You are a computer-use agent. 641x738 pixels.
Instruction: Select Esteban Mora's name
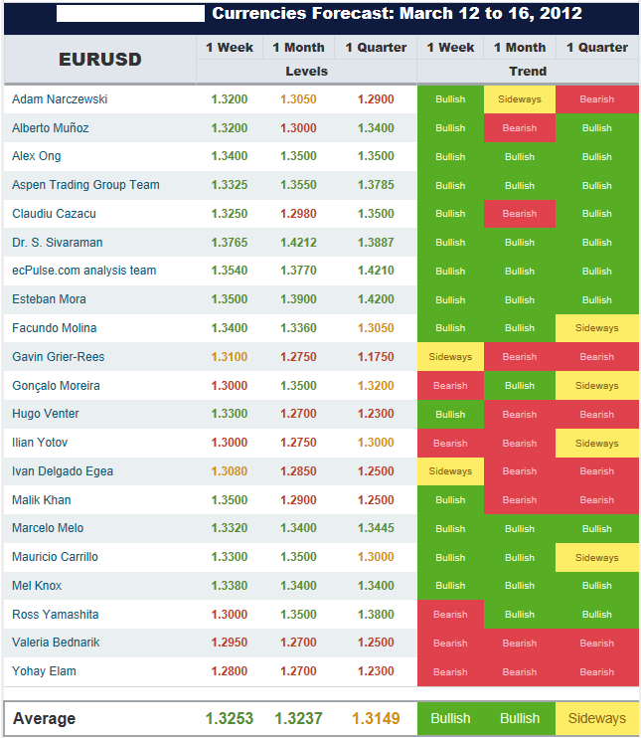pos(49,299)
